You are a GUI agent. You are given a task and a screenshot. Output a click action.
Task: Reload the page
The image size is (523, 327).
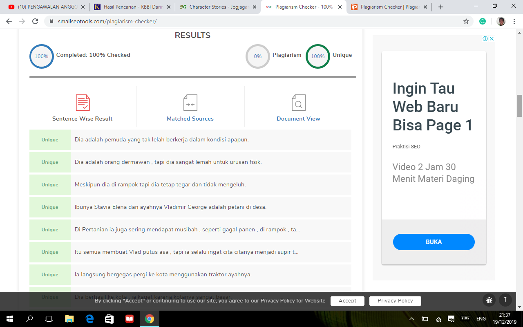pyautogui.click(x=35, y=21)
